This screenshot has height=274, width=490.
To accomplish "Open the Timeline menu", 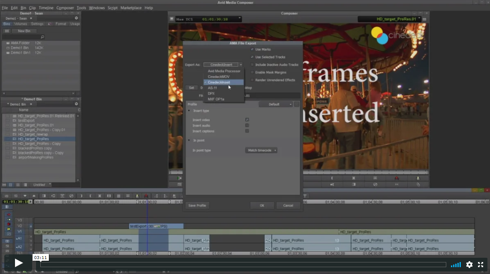I will point(46,8).
